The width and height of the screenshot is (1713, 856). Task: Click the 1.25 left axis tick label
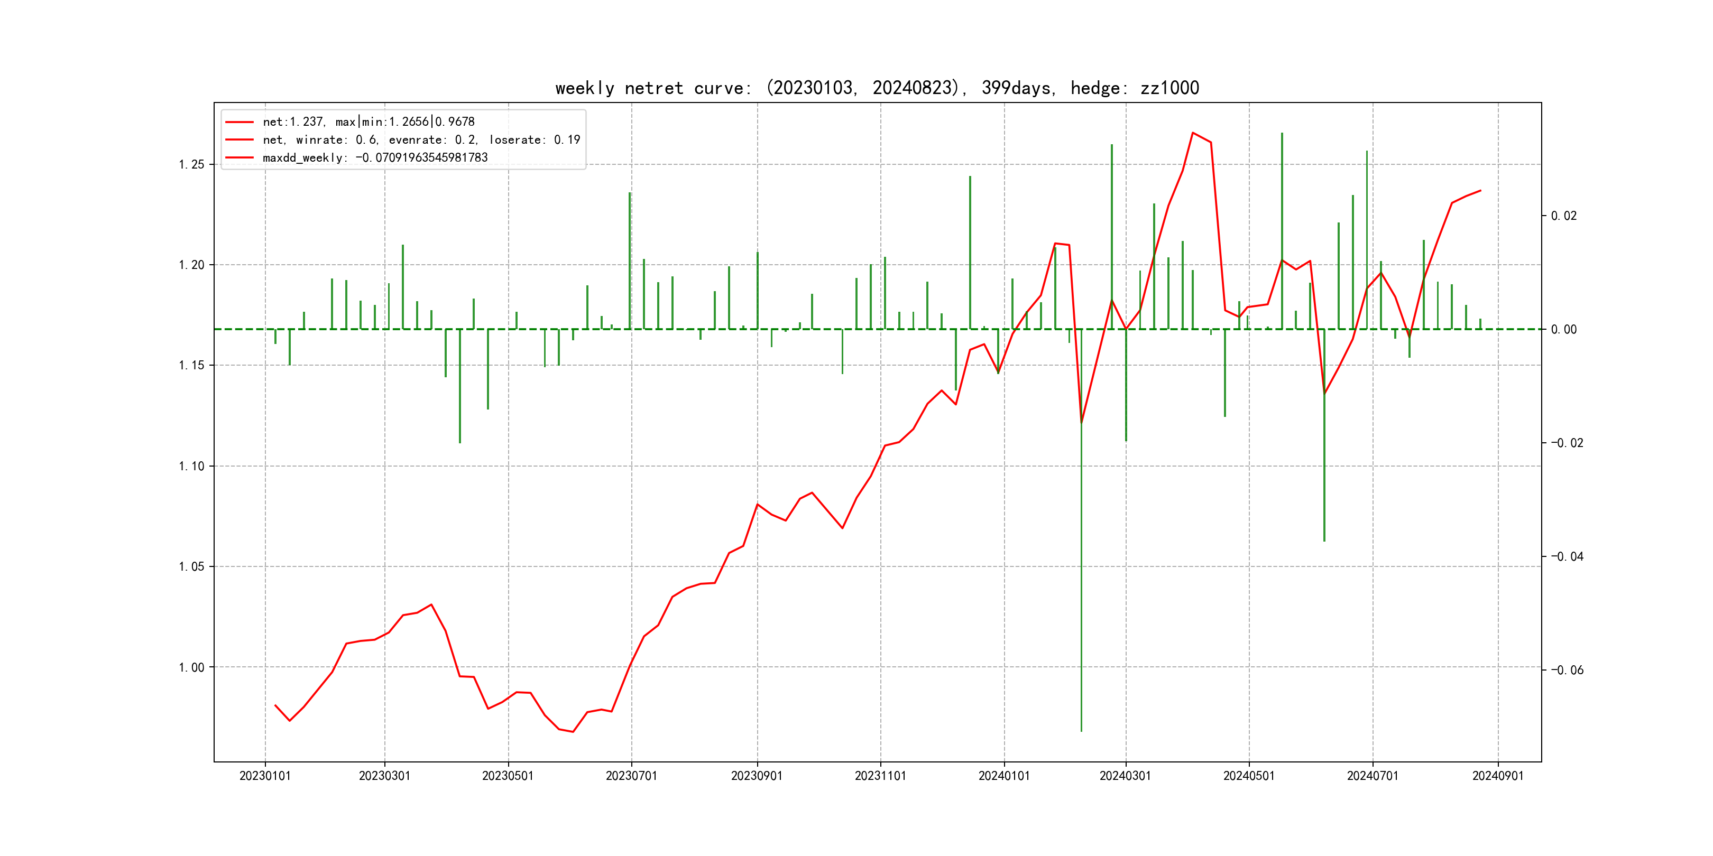pos(191,165)
